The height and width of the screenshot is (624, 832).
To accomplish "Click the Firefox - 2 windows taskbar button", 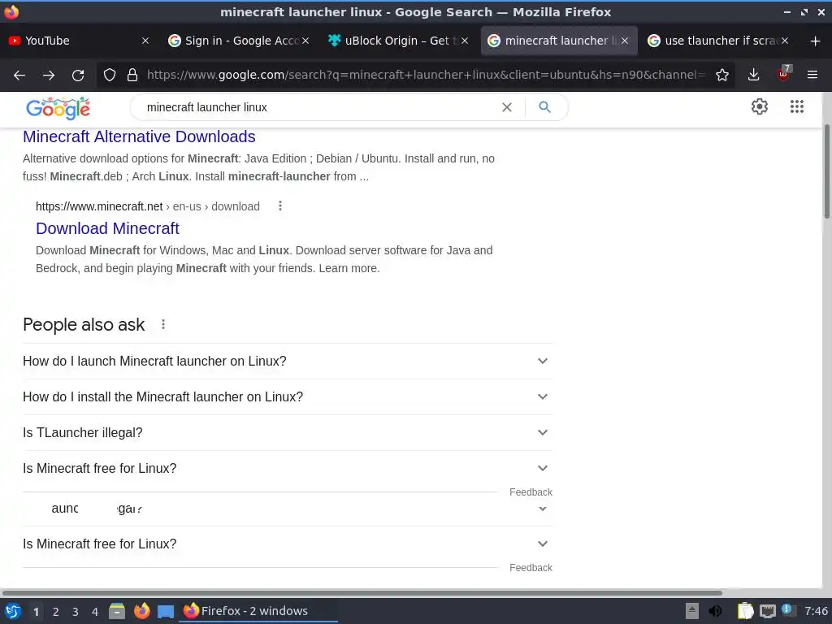I will (259, 611).
